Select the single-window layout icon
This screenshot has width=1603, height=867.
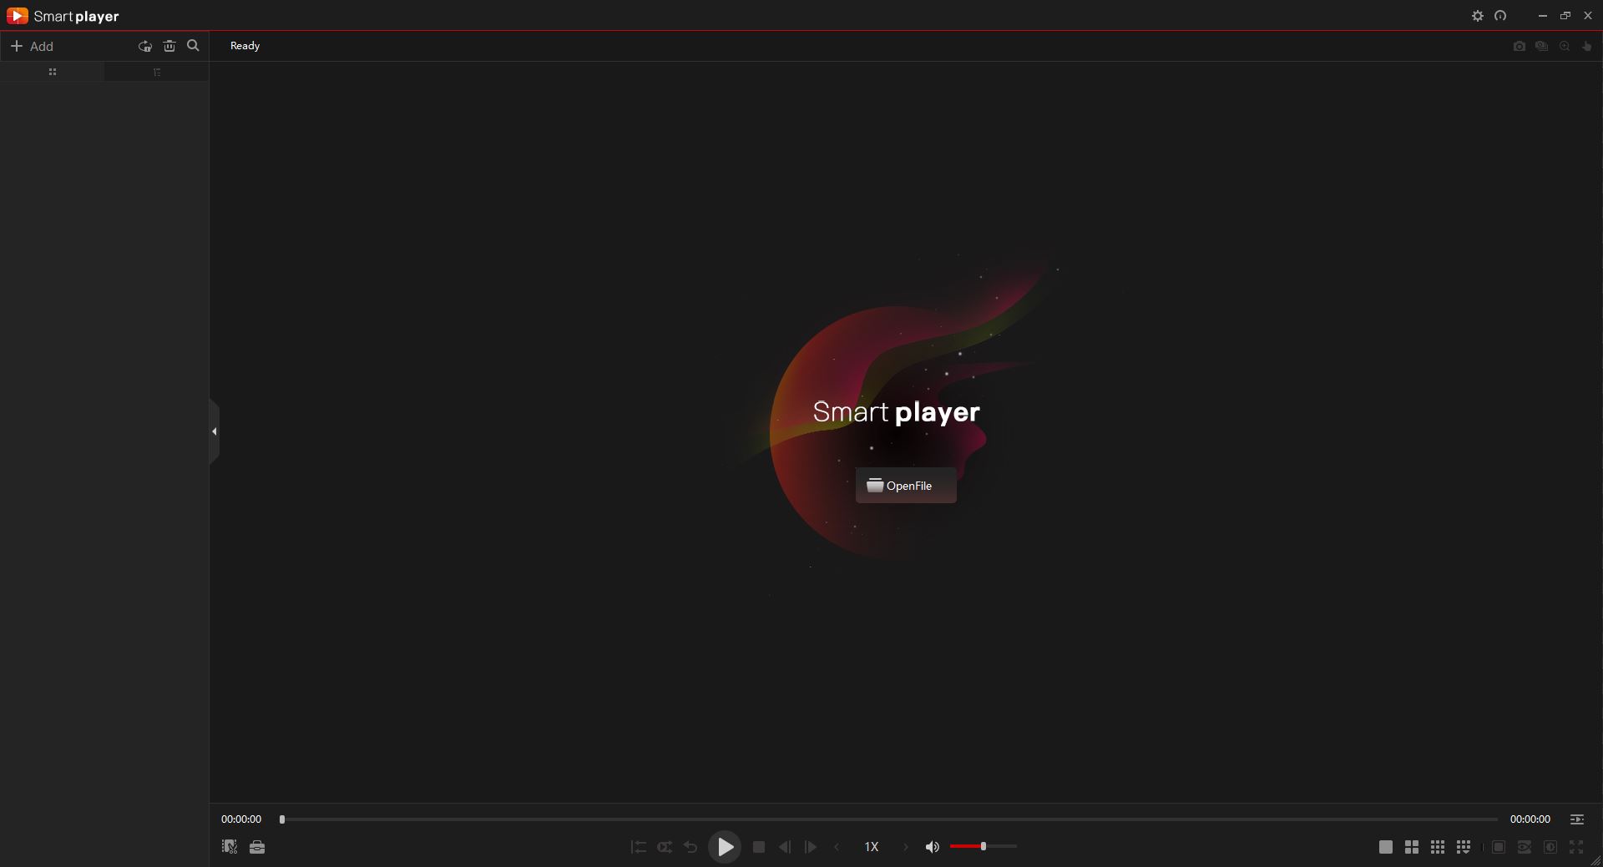(x=1386, y=847)
